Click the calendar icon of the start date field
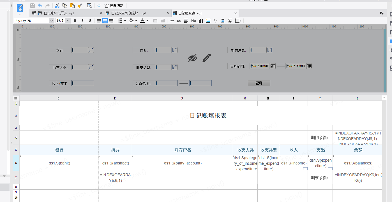 pyautogui.click(x=273, y=66)
